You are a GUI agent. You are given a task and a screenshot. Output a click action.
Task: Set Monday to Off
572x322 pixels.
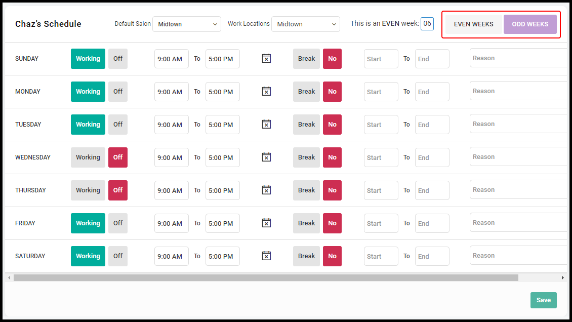pyautogui.click(x=118, y=92)
